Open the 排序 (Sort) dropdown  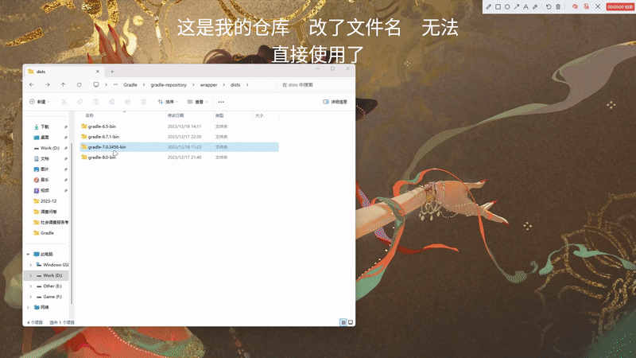pos(168,102)
